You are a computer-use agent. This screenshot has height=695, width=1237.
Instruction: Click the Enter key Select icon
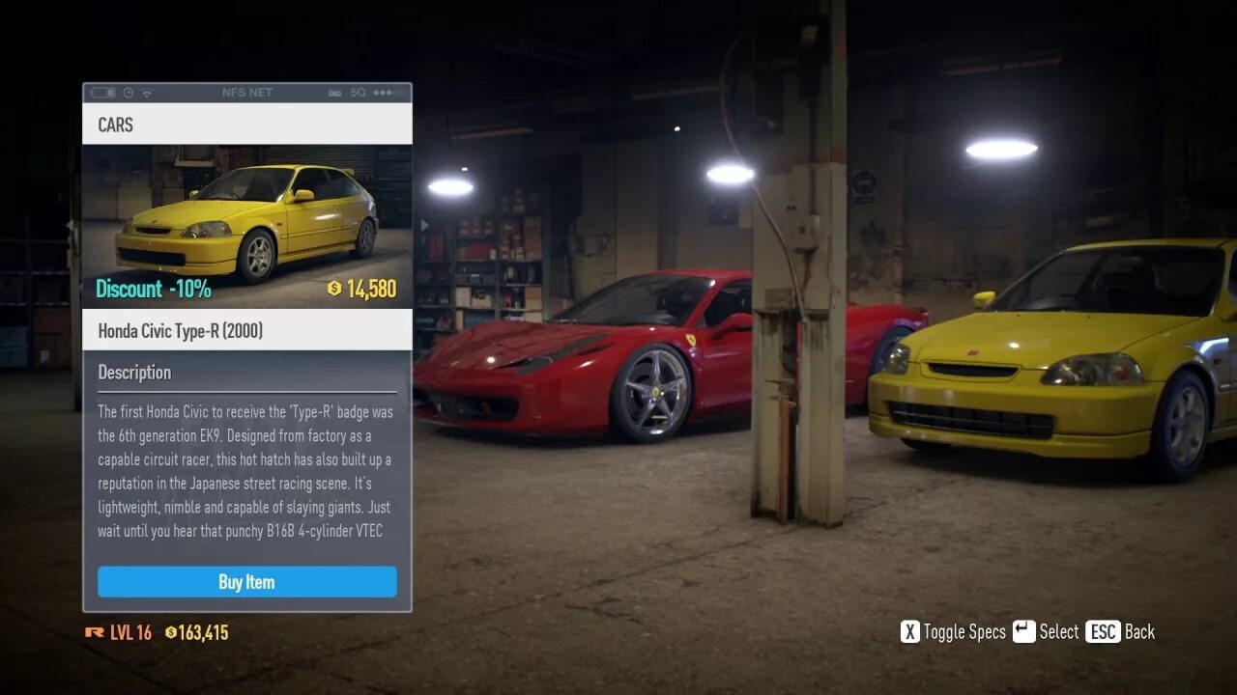[x=1023, y=631]
